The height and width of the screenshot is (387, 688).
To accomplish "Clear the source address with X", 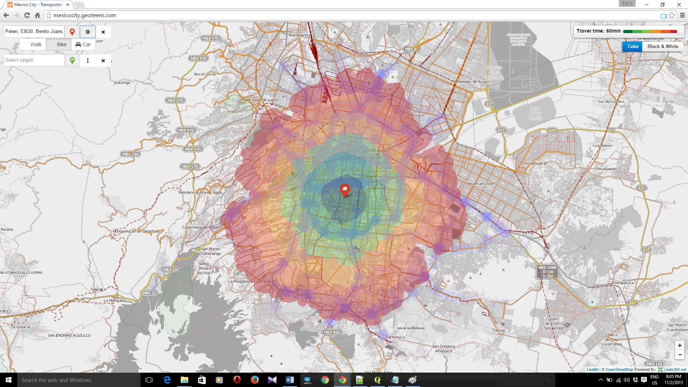I will 103,32.
